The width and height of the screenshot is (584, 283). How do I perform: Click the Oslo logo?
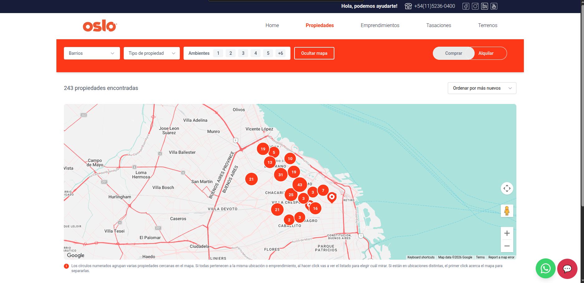pyautogui.click(x=100, y=26)
